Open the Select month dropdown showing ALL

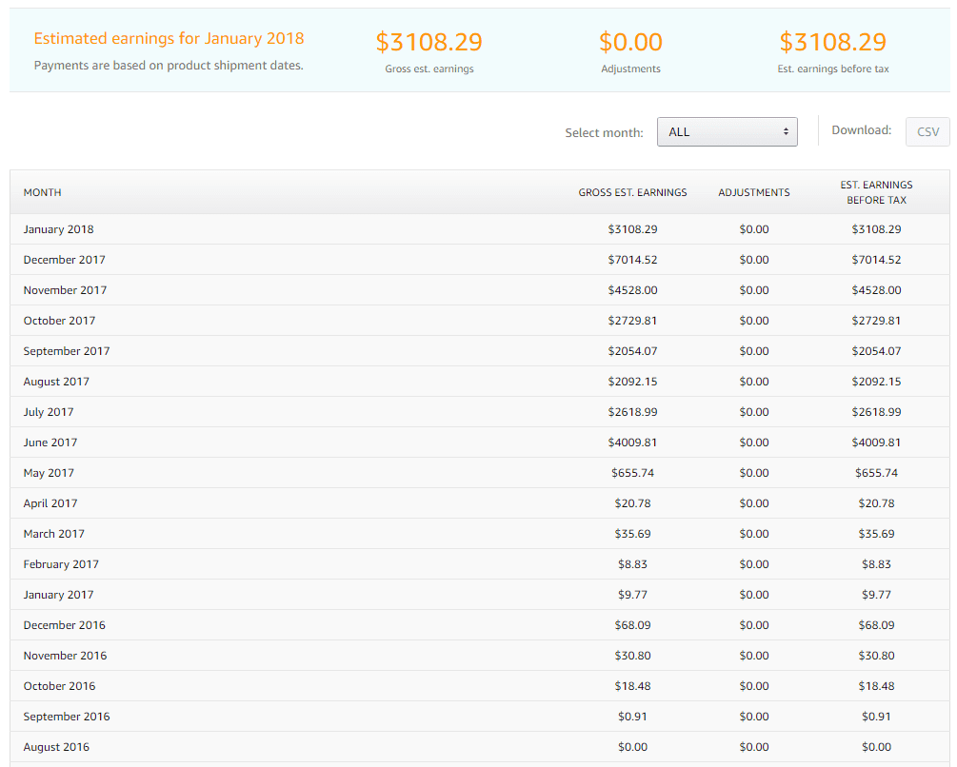coord(727,131)
